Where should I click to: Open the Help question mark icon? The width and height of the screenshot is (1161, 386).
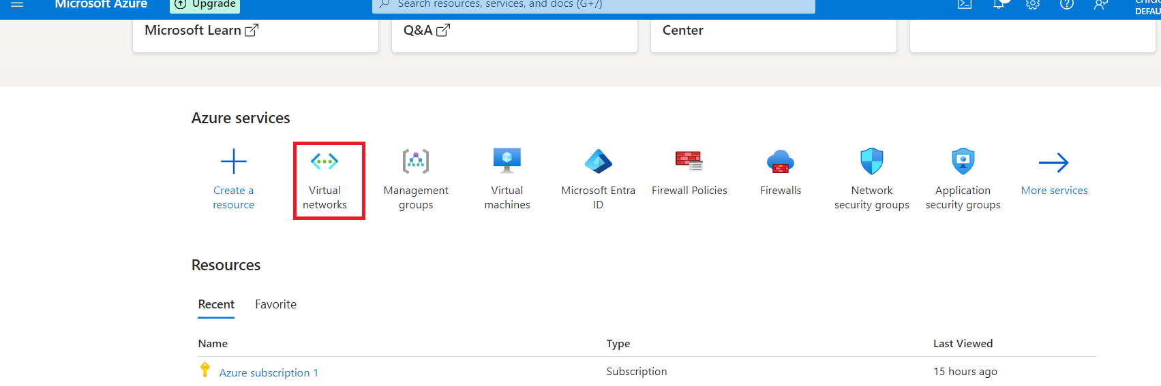coord(1067,5)
